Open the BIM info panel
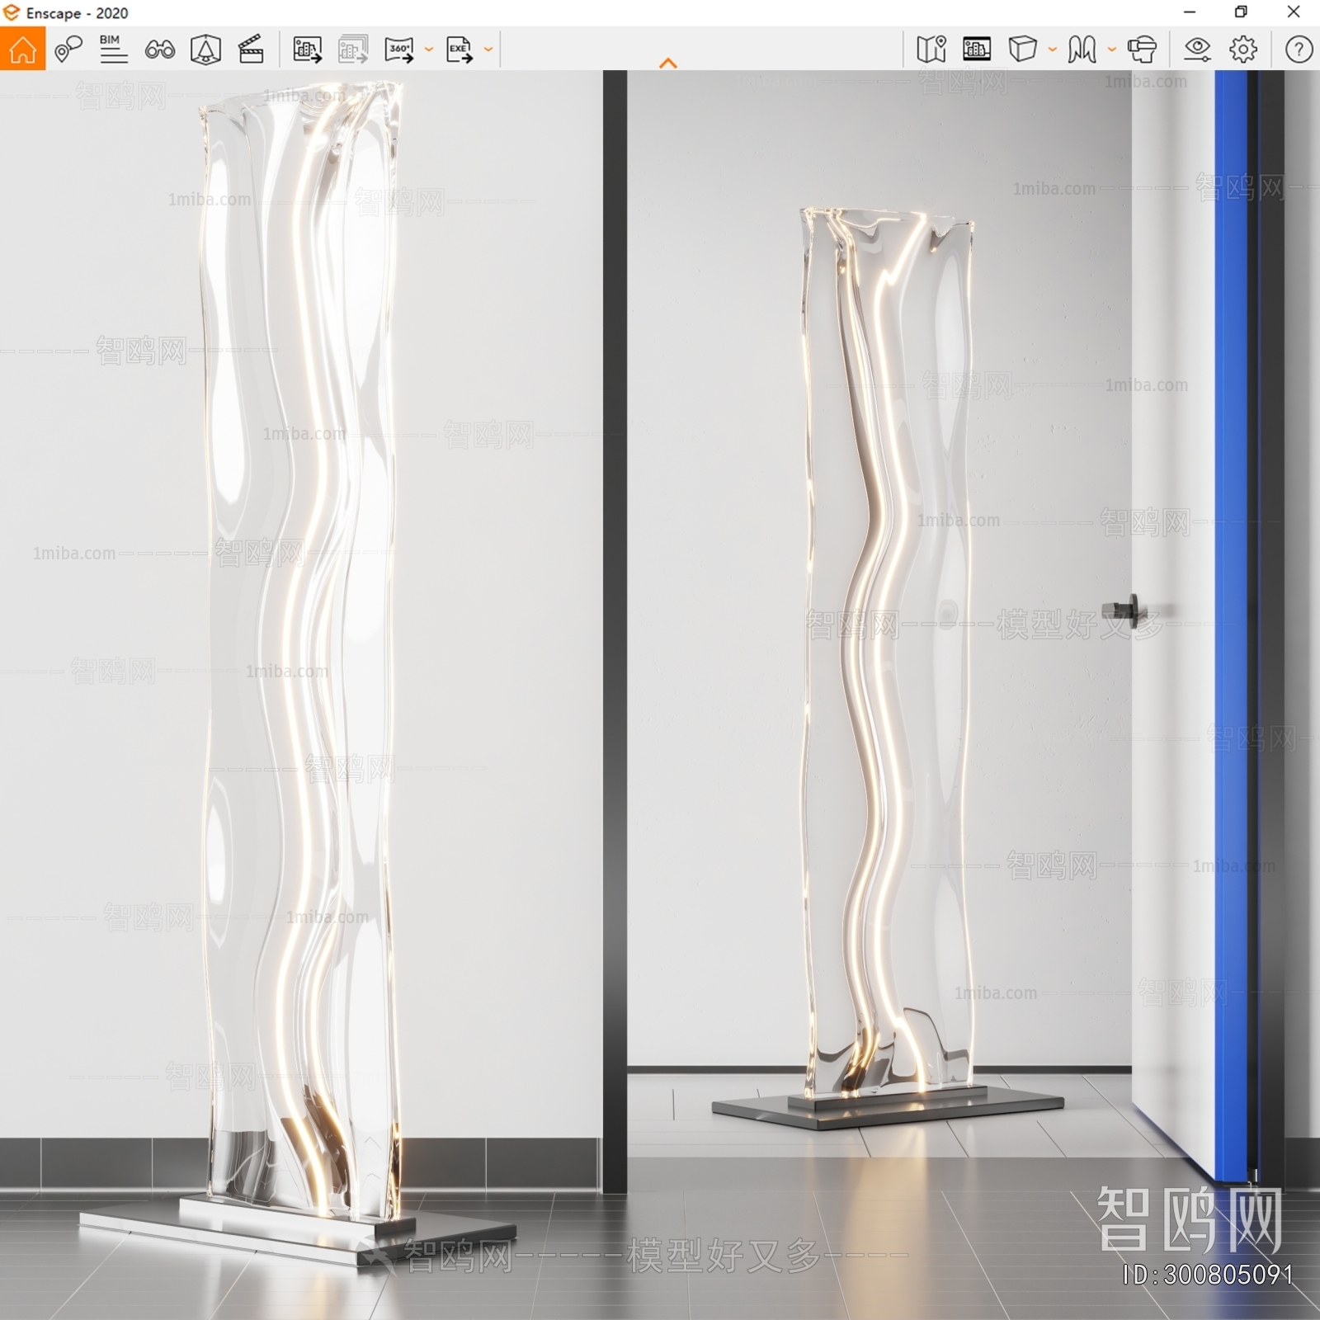1320x1320 pixels. [113, 49]
